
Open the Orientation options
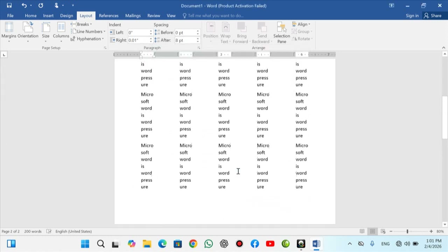point(28,32)
